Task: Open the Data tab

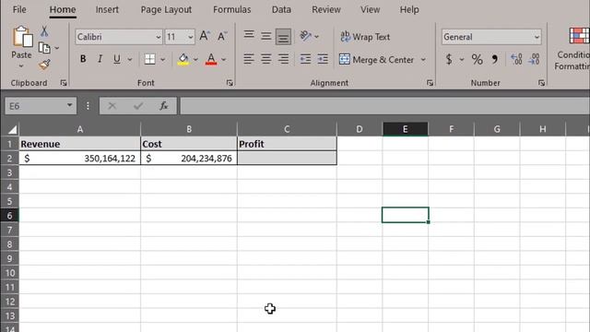Action: pyautogui.click(x=281, y=9)
